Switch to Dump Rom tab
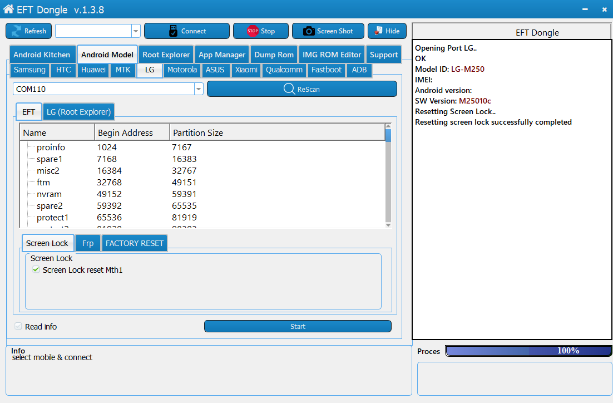This screenshot has height=403, width=613. 274,55
